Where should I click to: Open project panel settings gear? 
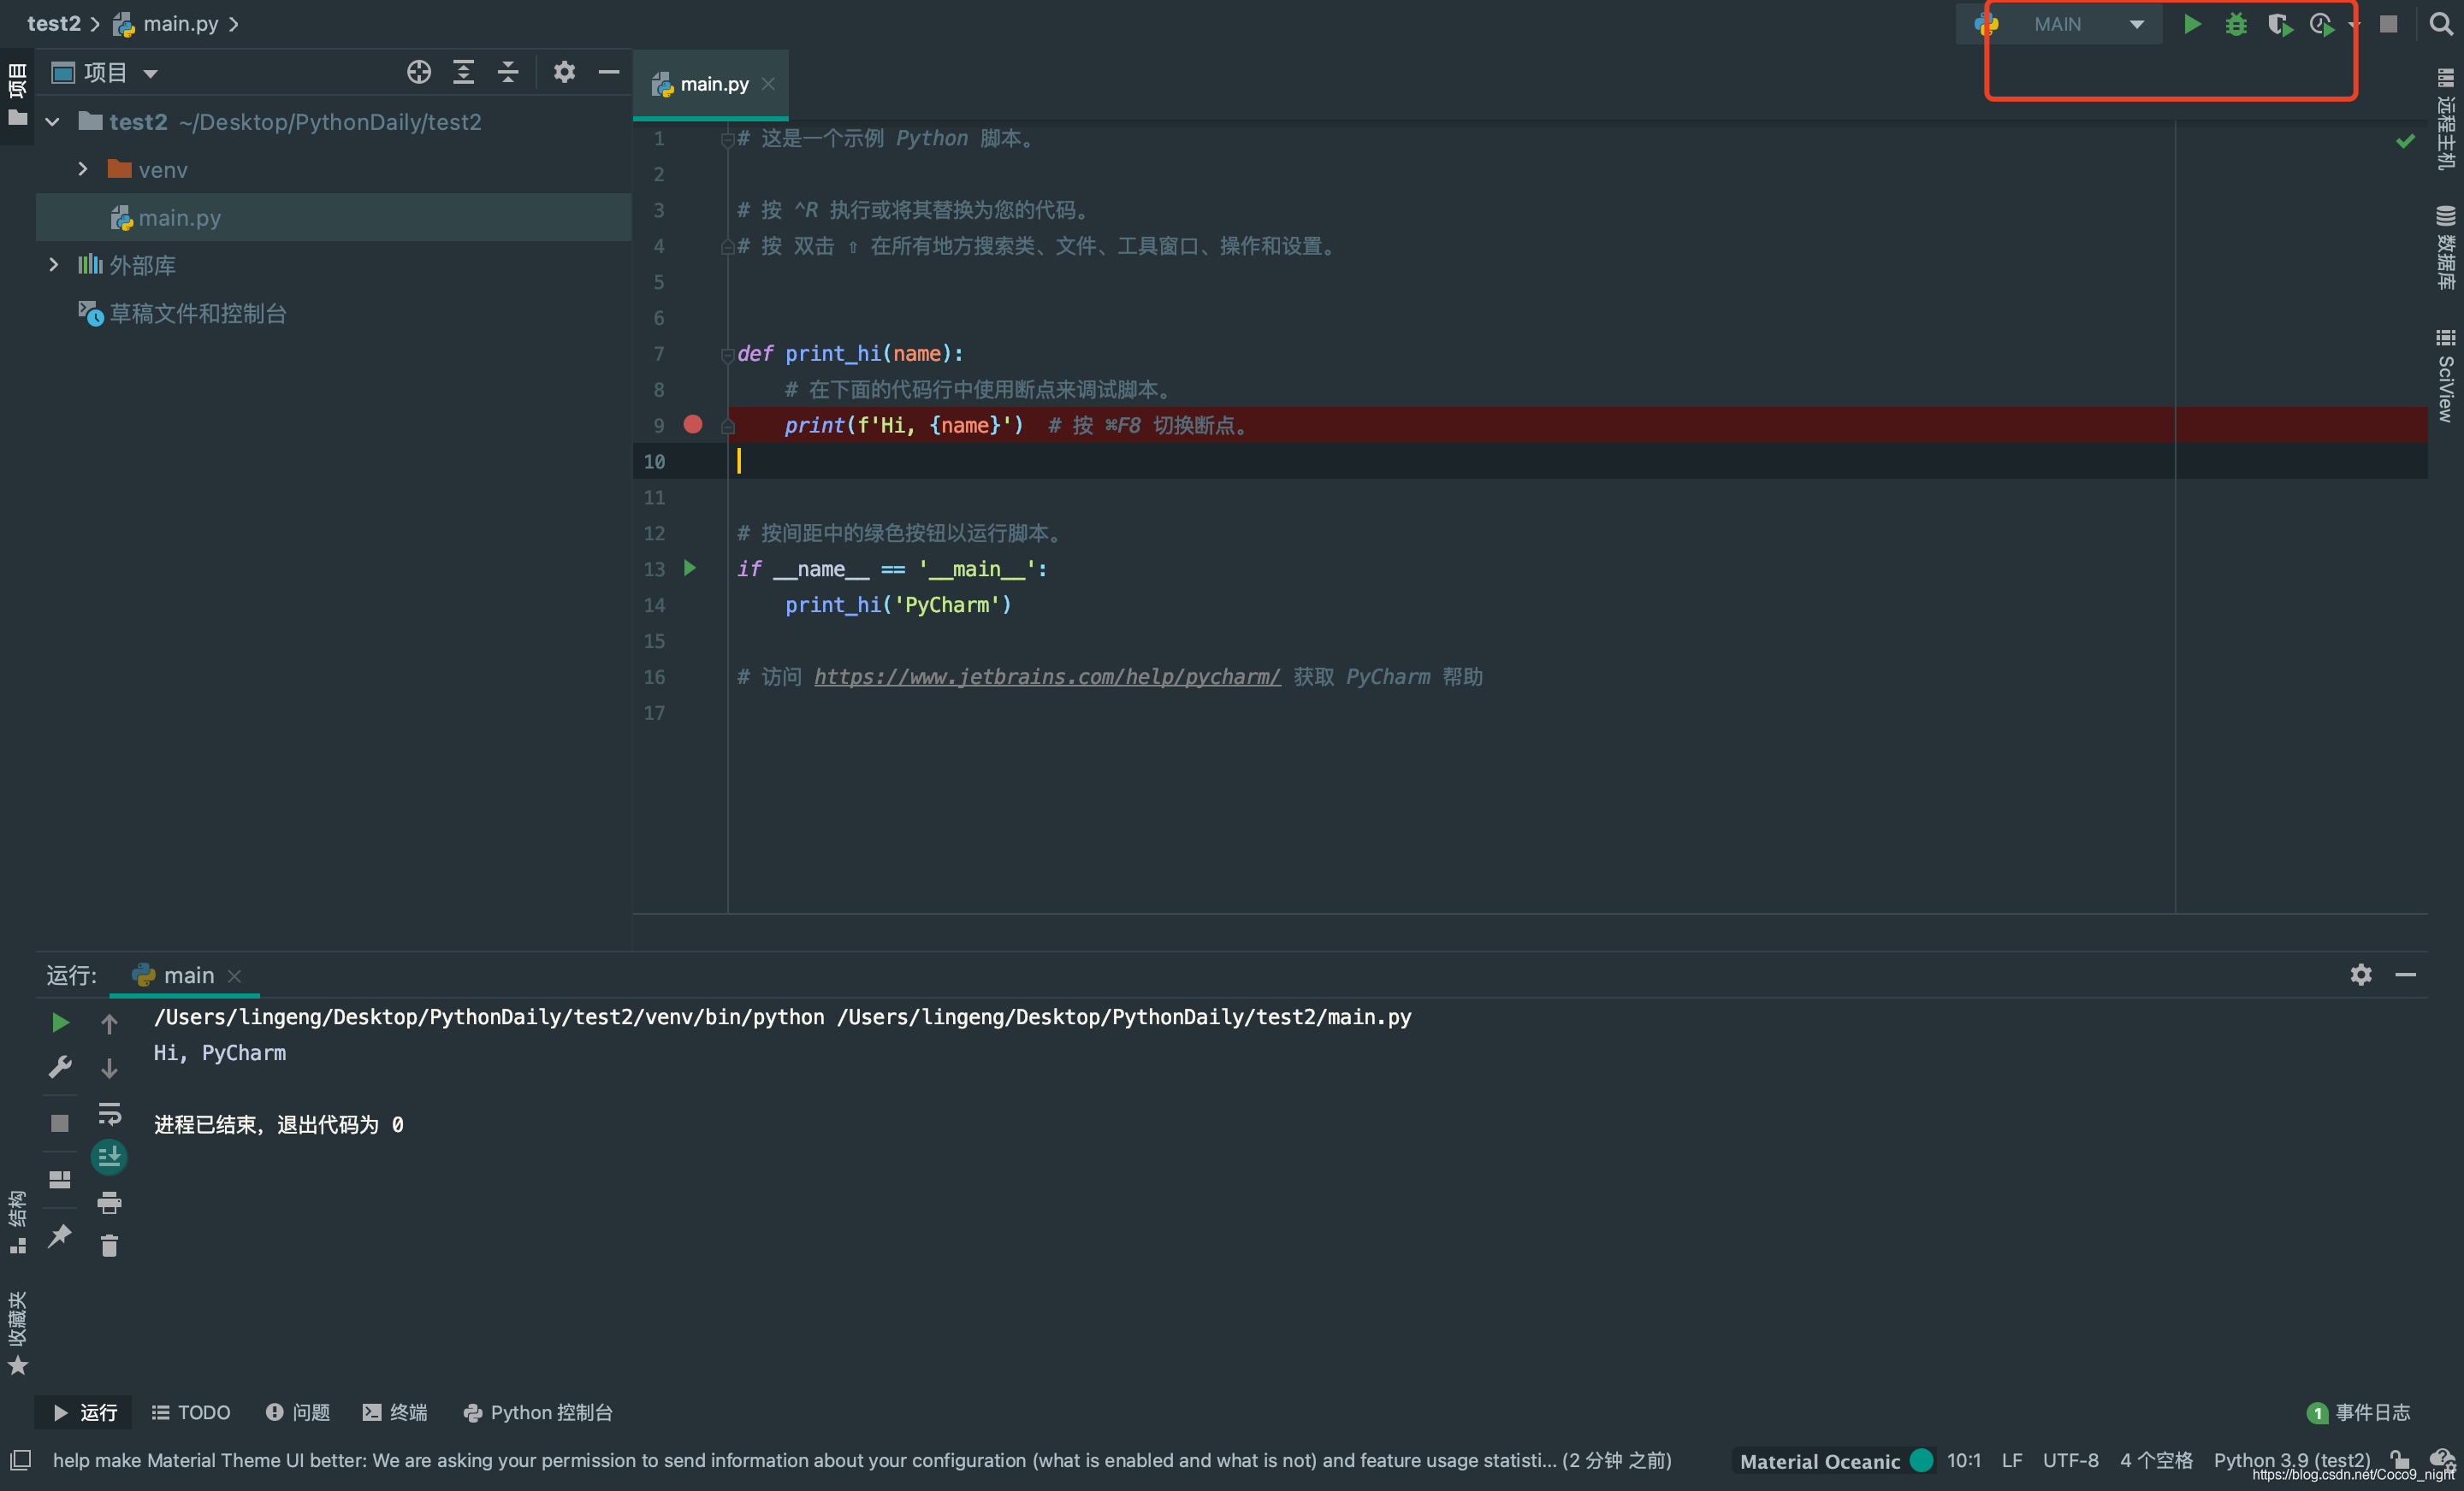coord(564,72)
